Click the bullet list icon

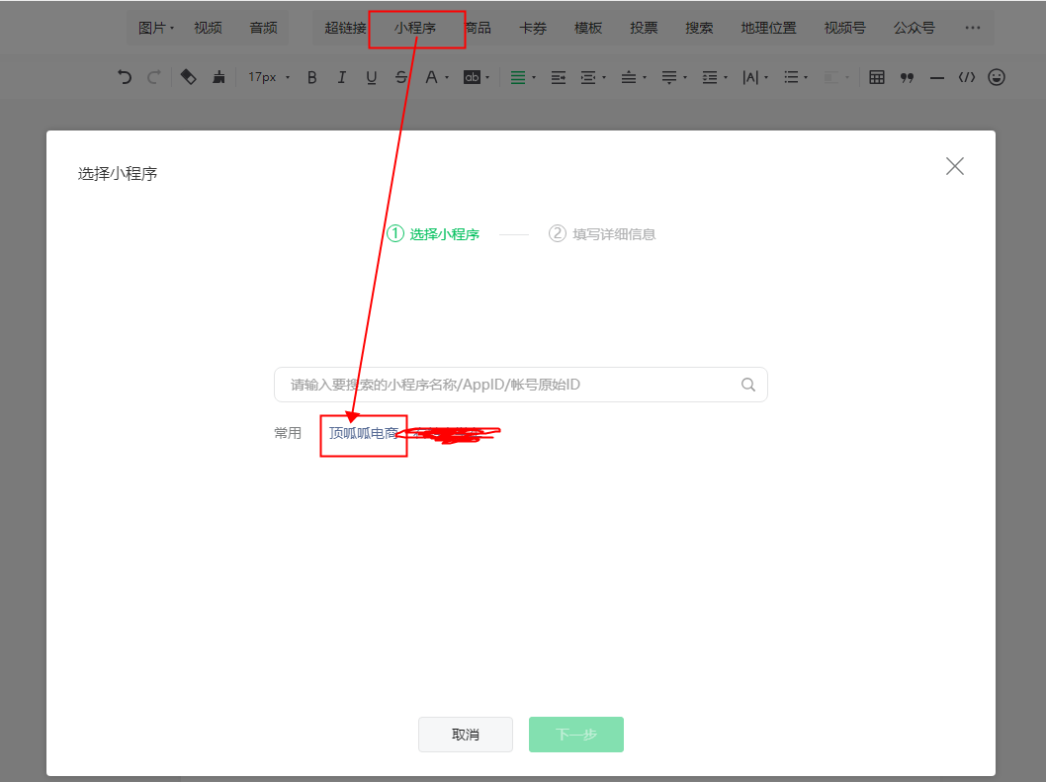[791, 77]
